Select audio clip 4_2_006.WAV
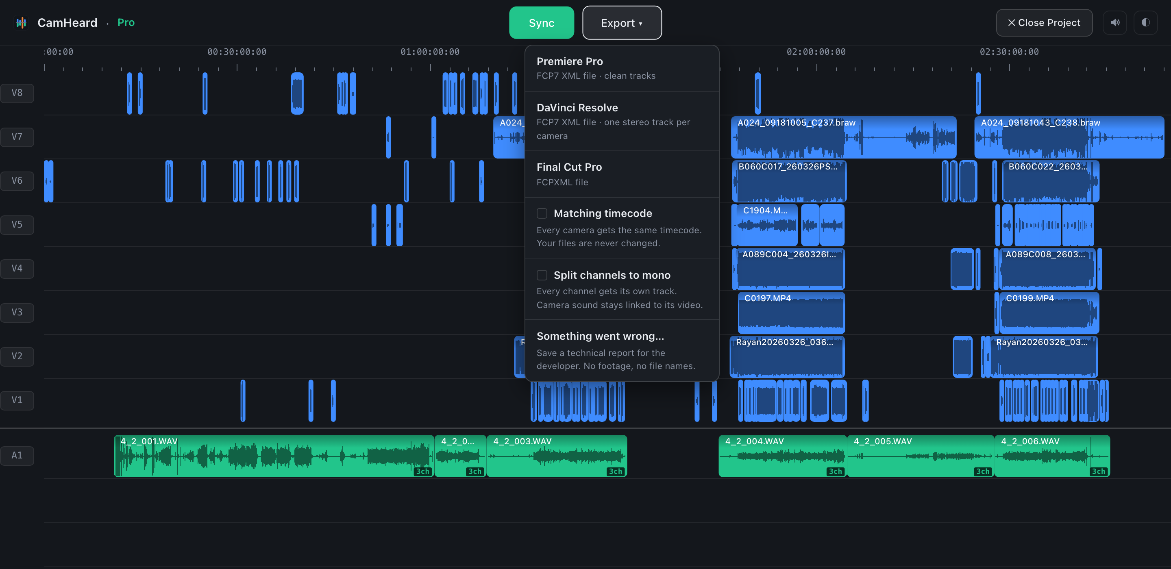Viewport: 1171px width, 569px height. click(x=1052, y=456)
